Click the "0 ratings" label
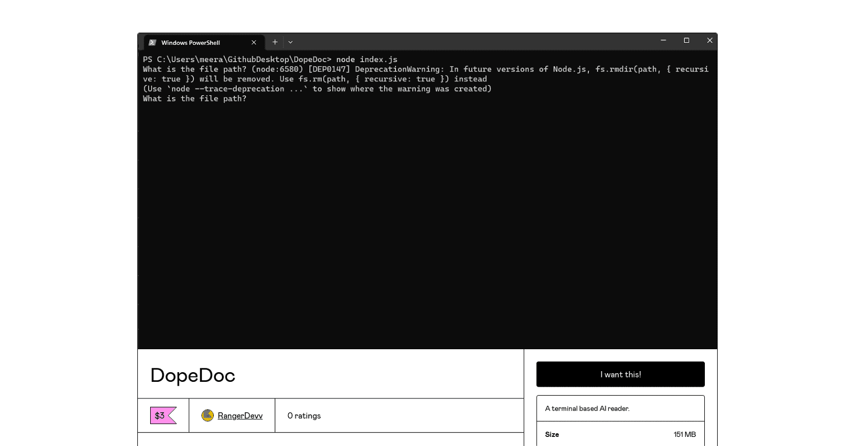 304,416
